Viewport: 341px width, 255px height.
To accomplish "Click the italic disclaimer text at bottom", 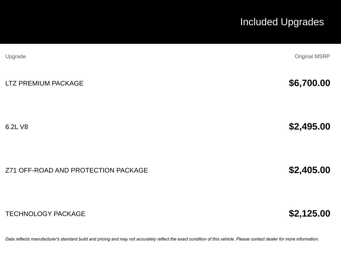I will [x=162, y=239].
